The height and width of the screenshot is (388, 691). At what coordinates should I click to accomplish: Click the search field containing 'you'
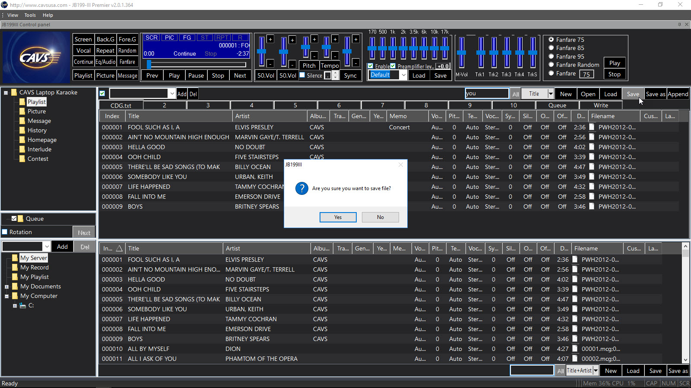(x=487, y=94)
